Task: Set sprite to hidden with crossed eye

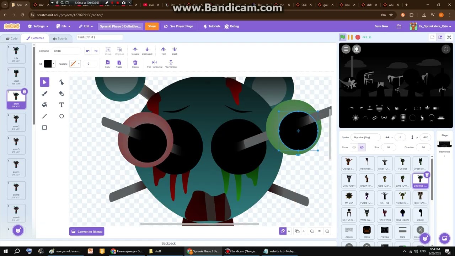Action: 362,147
